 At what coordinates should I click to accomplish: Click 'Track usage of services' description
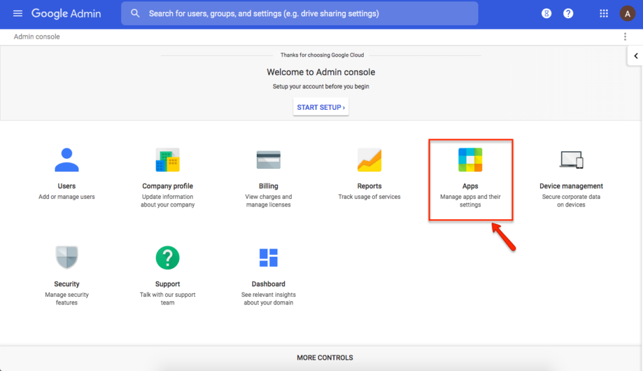369,196
